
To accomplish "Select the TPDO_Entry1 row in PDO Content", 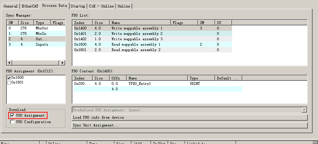I will click(139, 83).
